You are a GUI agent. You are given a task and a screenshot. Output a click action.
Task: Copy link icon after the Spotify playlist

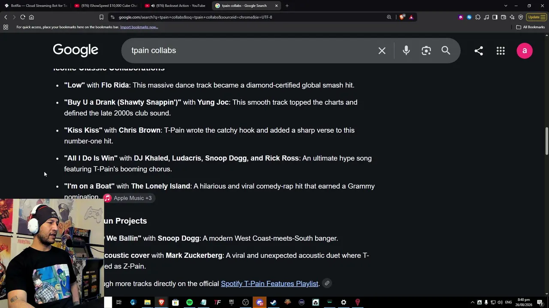pyautogui.click(x=327, y=283)
